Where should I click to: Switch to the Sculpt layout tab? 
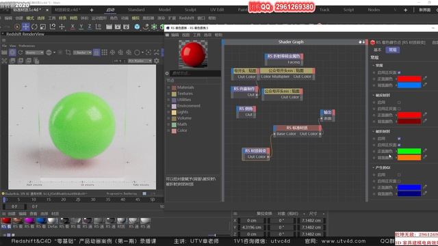tap(190, 10)
